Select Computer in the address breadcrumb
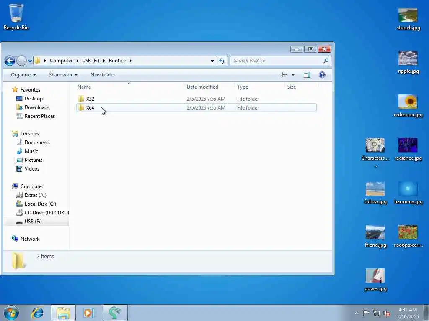This screenshot has height=321, width=429. [x=61, y=61]
